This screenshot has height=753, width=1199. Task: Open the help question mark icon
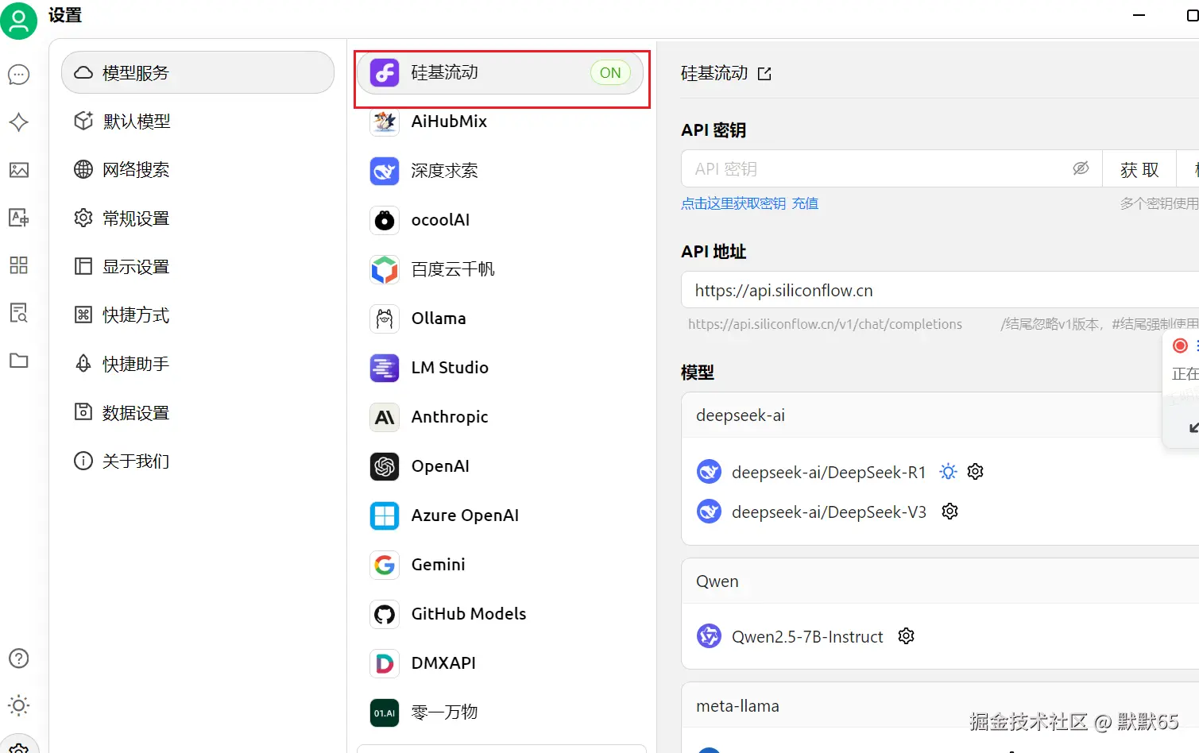pos(19,658)
